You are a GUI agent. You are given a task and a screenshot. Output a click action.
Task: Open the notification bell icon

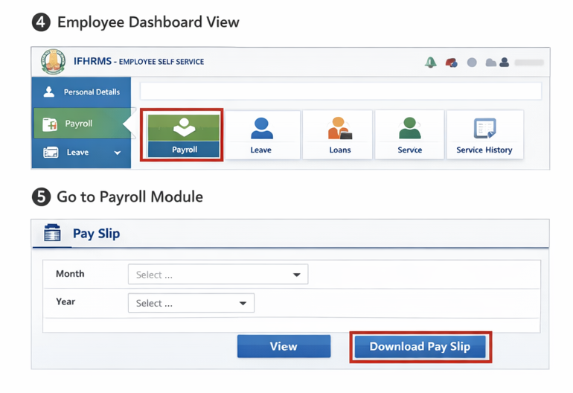(x=430, y=63)
